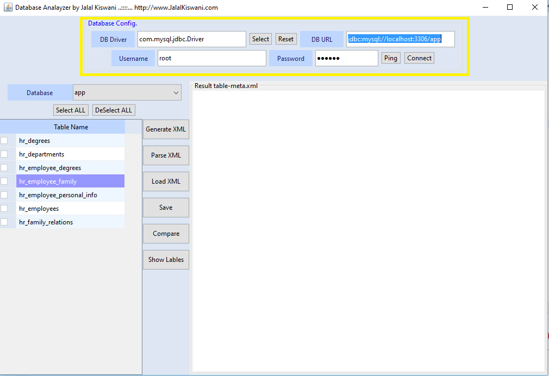Screen dimensions: 549x376
Task: Click into the Username field
Action: [211, 58]
